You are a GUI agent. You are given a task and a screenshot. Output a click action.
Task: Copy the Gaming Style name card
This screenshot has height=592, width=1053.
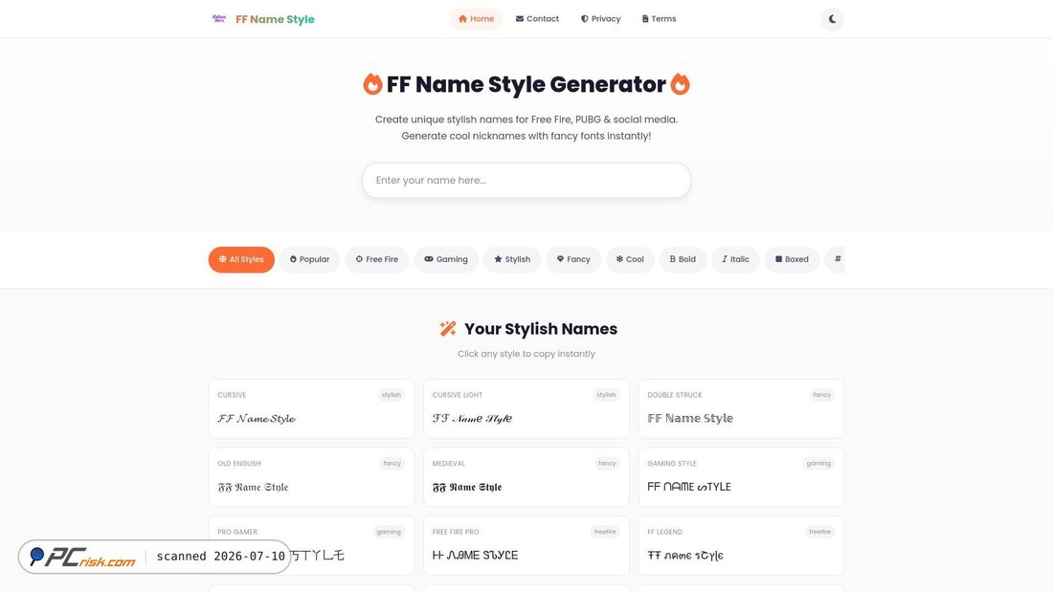(741, 477)
